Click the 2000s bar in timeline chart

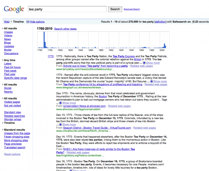tap(165, 46)
